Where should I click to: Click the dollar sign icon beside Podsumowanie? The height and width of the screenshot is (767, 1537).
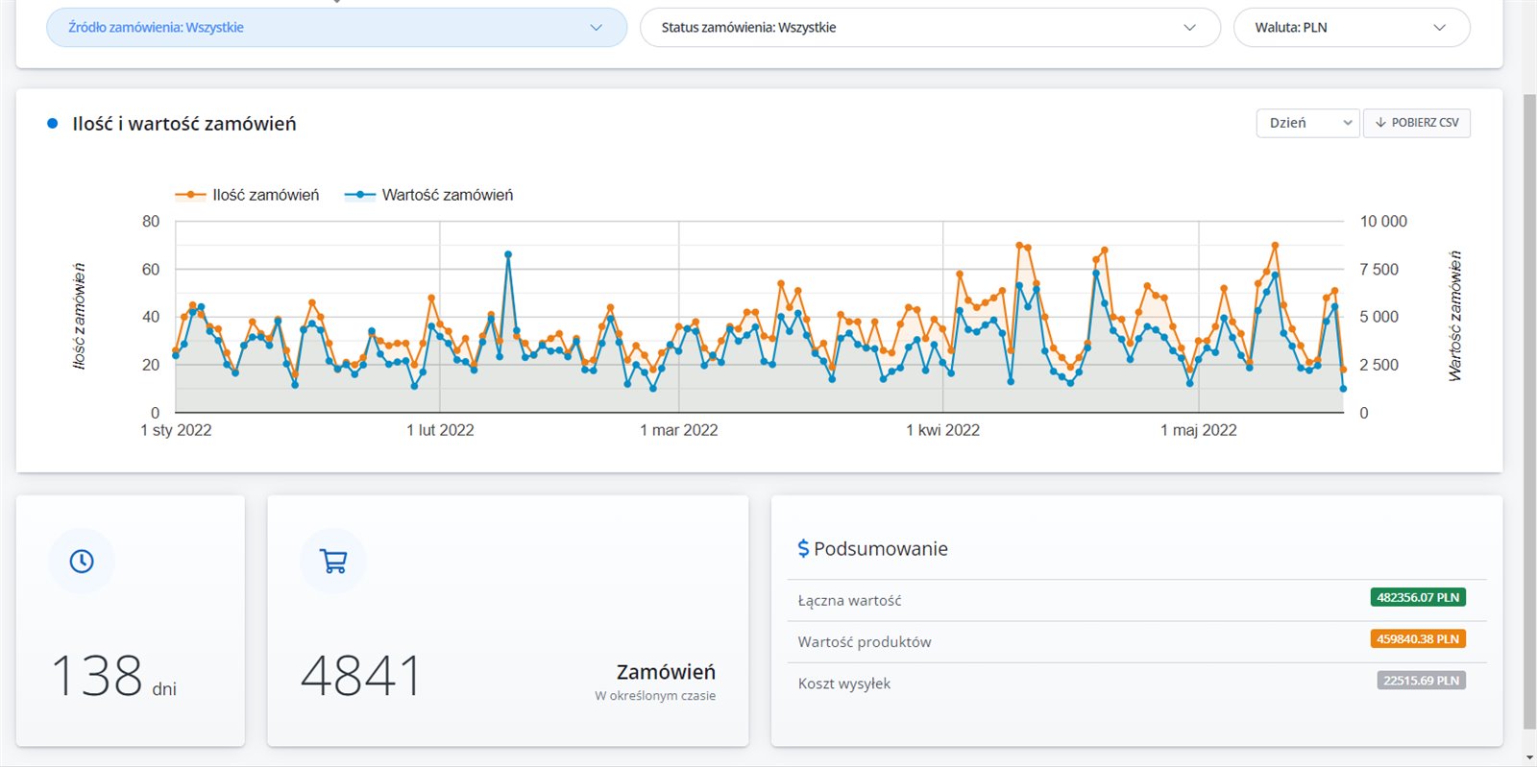pyautogui.click(x=803, y=548)
